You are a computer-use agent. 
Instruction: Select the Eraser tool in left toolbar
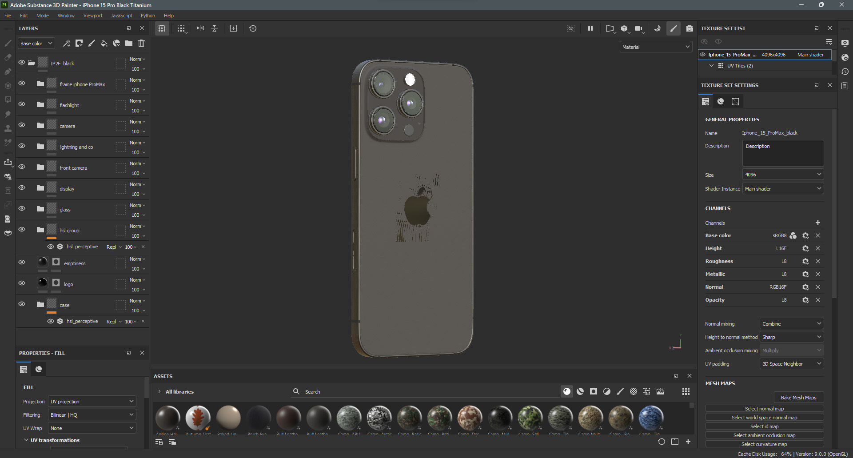click(8, 57)
